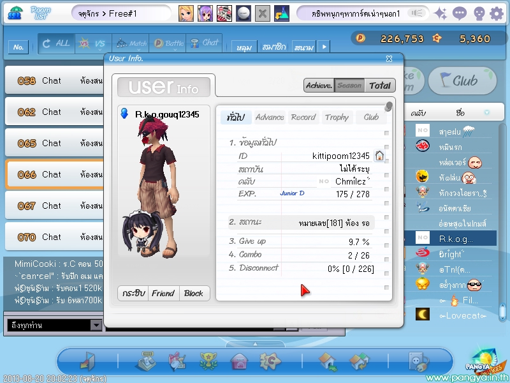Screen dimensions: 510x383
Task: Select player Bright in the user list
Action: pos(451,253)
